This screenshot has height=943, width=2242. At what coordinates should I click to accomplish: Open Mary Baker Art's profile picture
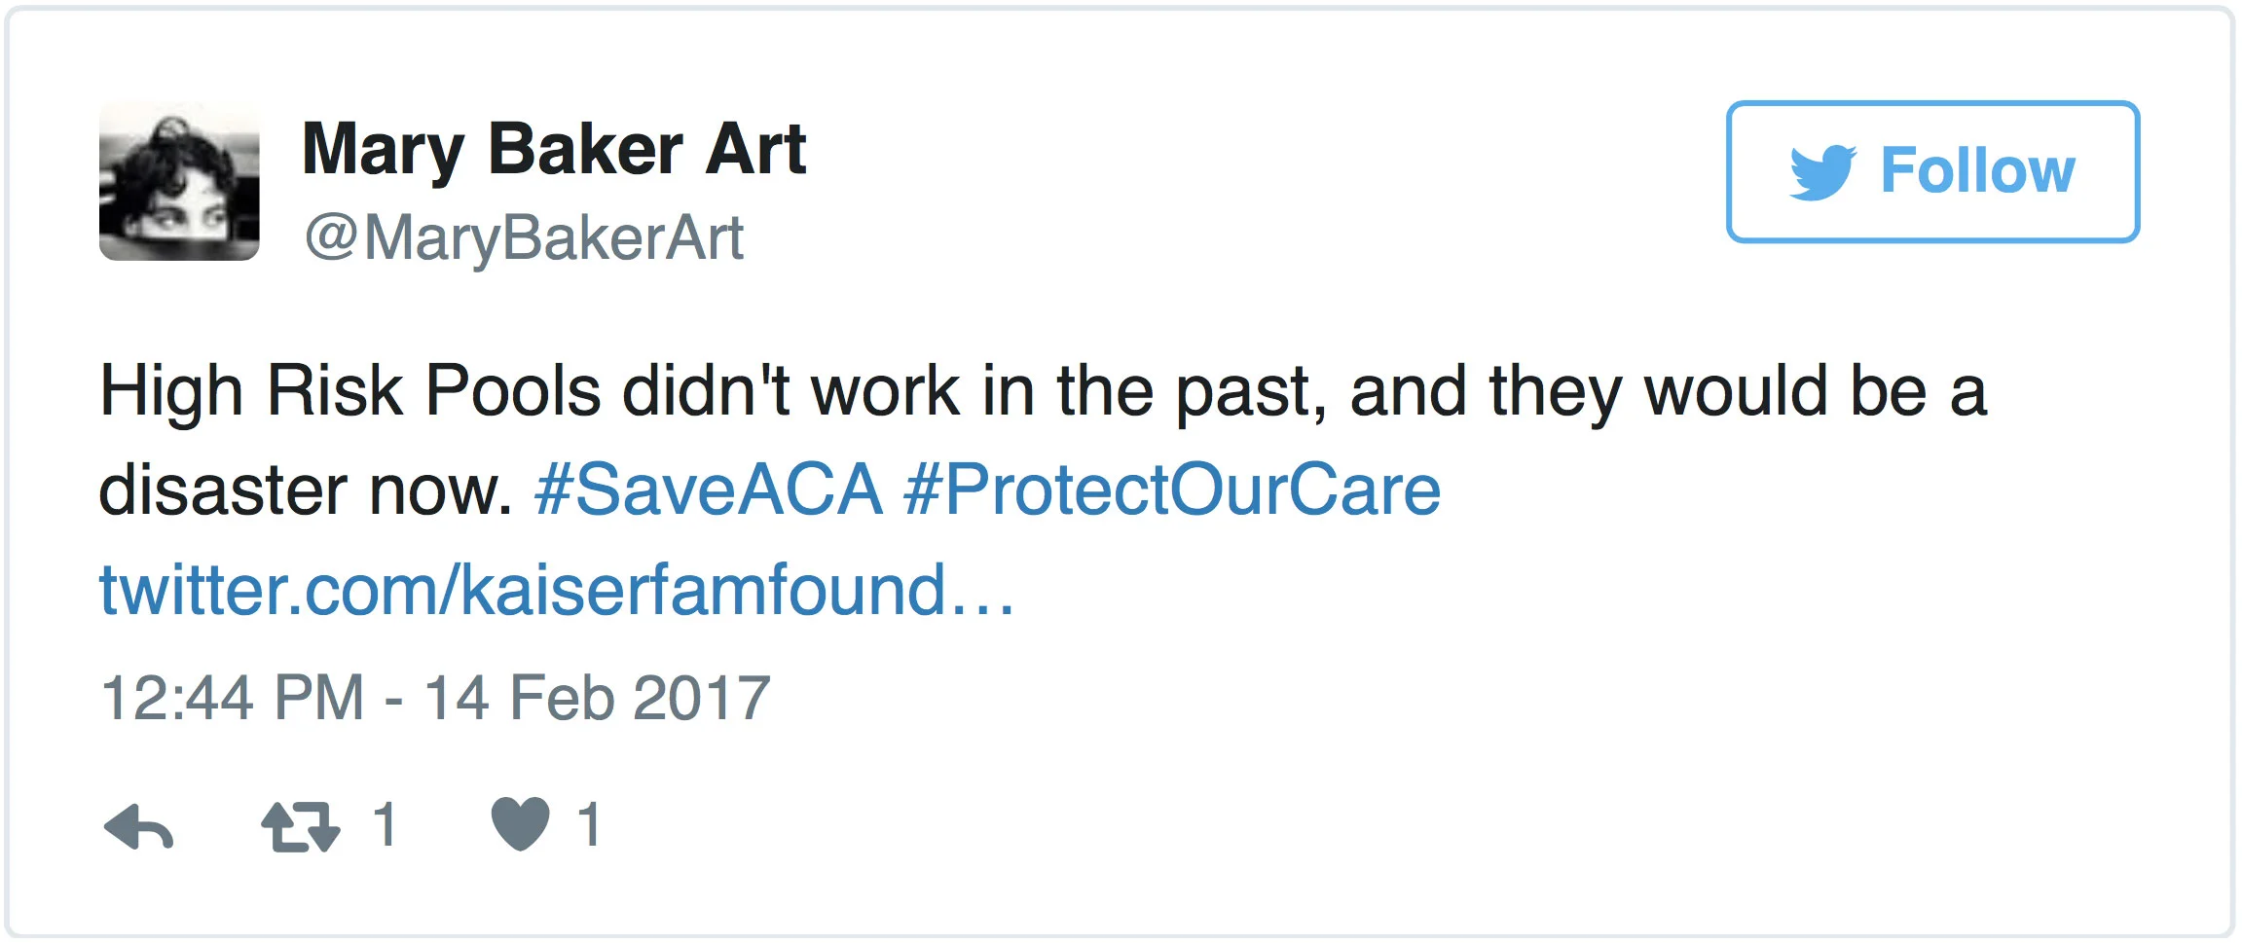point(179,180)
